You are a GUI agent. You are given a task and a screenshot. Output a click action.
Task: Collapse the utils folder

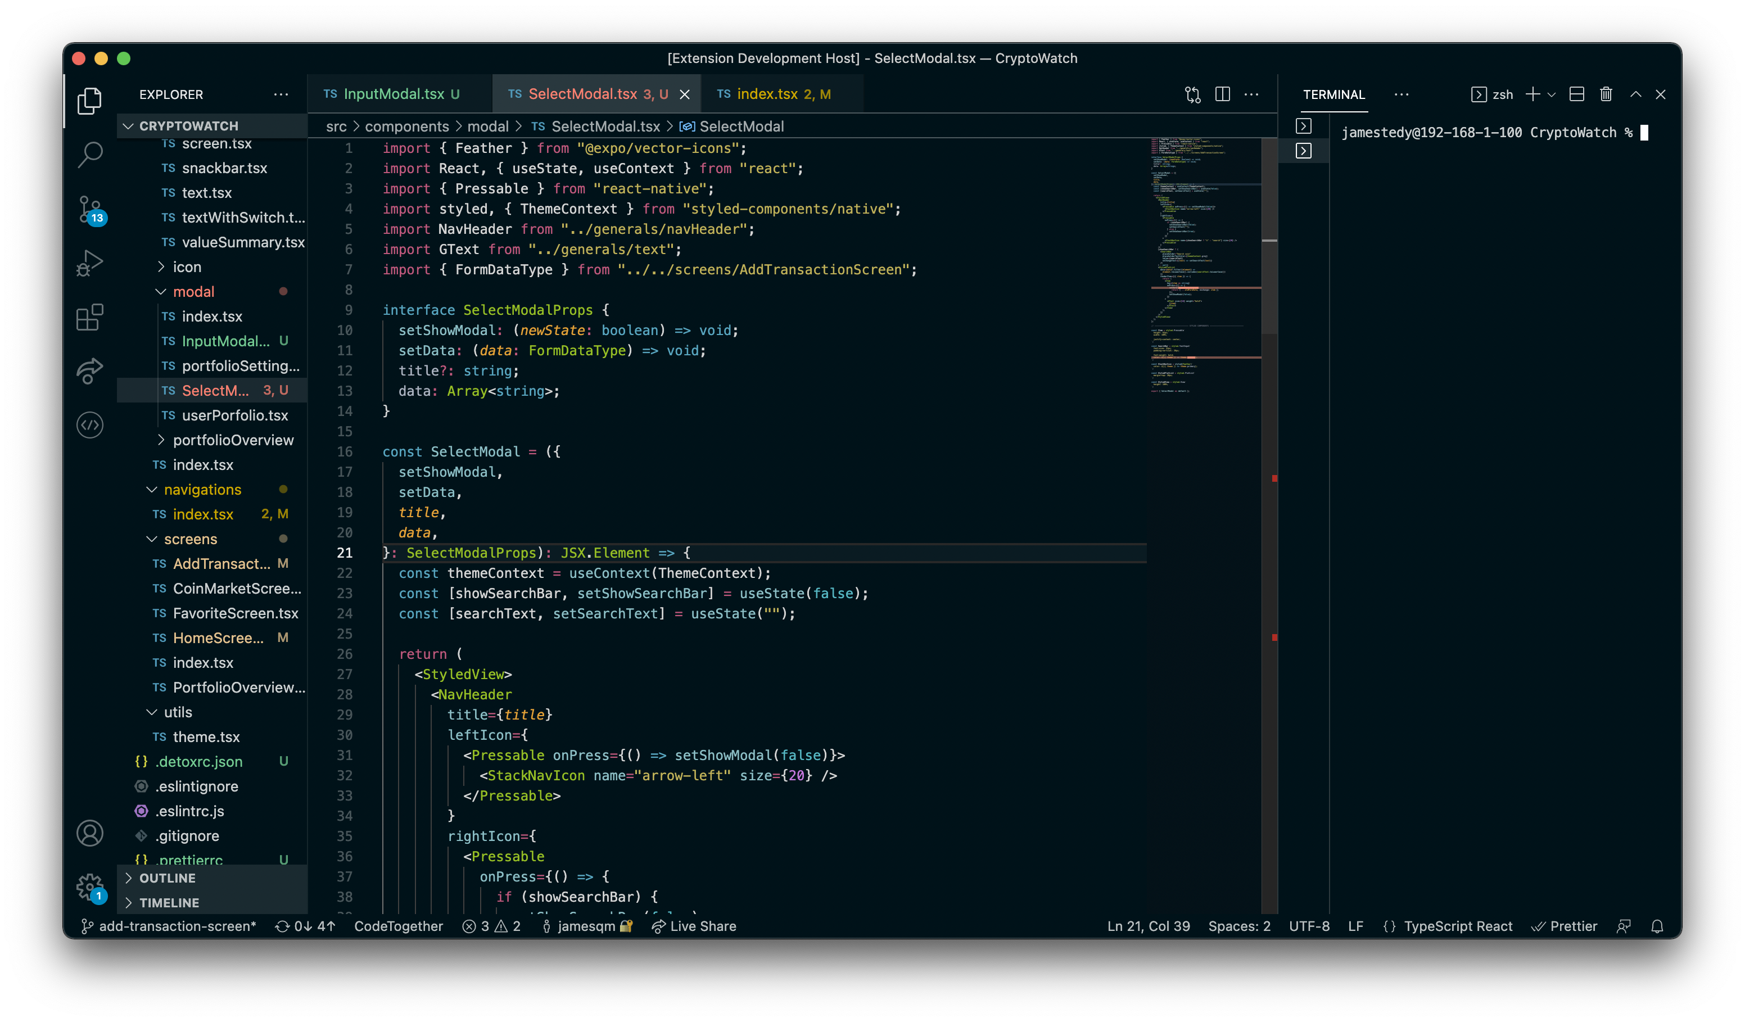pos(212,712)
